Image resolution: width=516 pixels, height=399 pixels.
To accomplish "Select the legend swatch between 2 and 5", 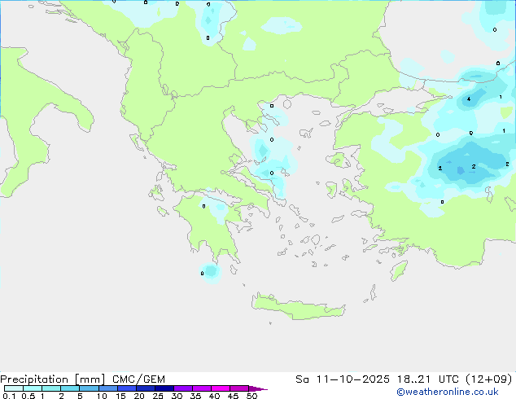I will click(70, 388).
